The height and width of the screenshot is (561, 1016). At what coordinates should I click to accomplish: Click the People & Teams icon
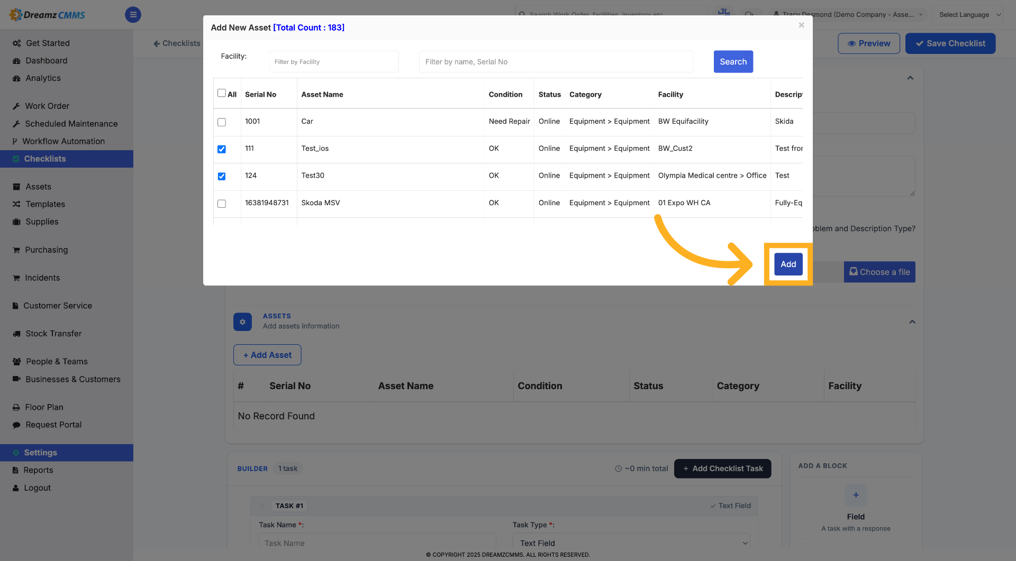click(16, 362)
